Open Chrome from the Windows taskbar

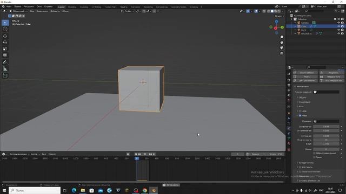tap(145, 190)
